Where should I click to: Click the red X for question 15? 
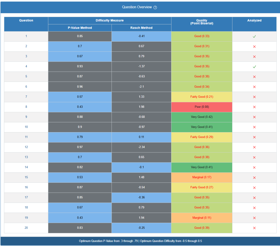254,178
